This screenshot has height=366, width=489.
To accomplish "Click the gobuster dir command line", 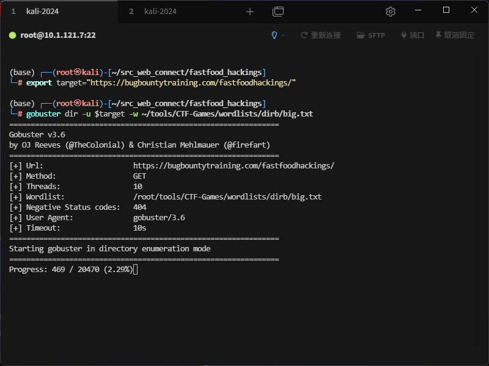I will pos(169,114).
